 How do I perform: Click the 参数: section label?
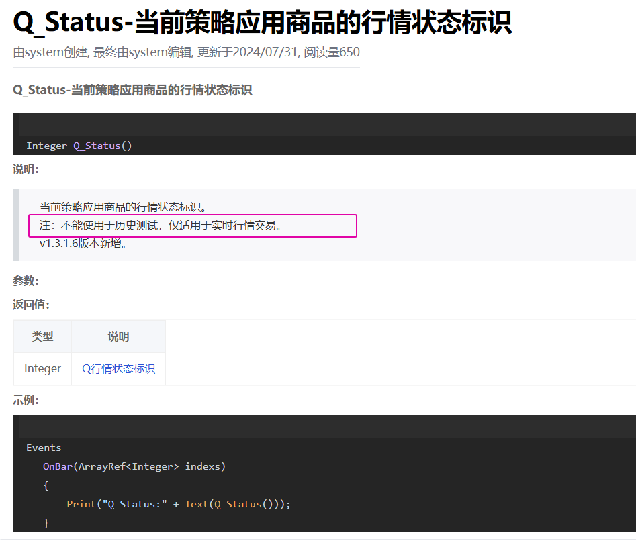coord(26,281)
